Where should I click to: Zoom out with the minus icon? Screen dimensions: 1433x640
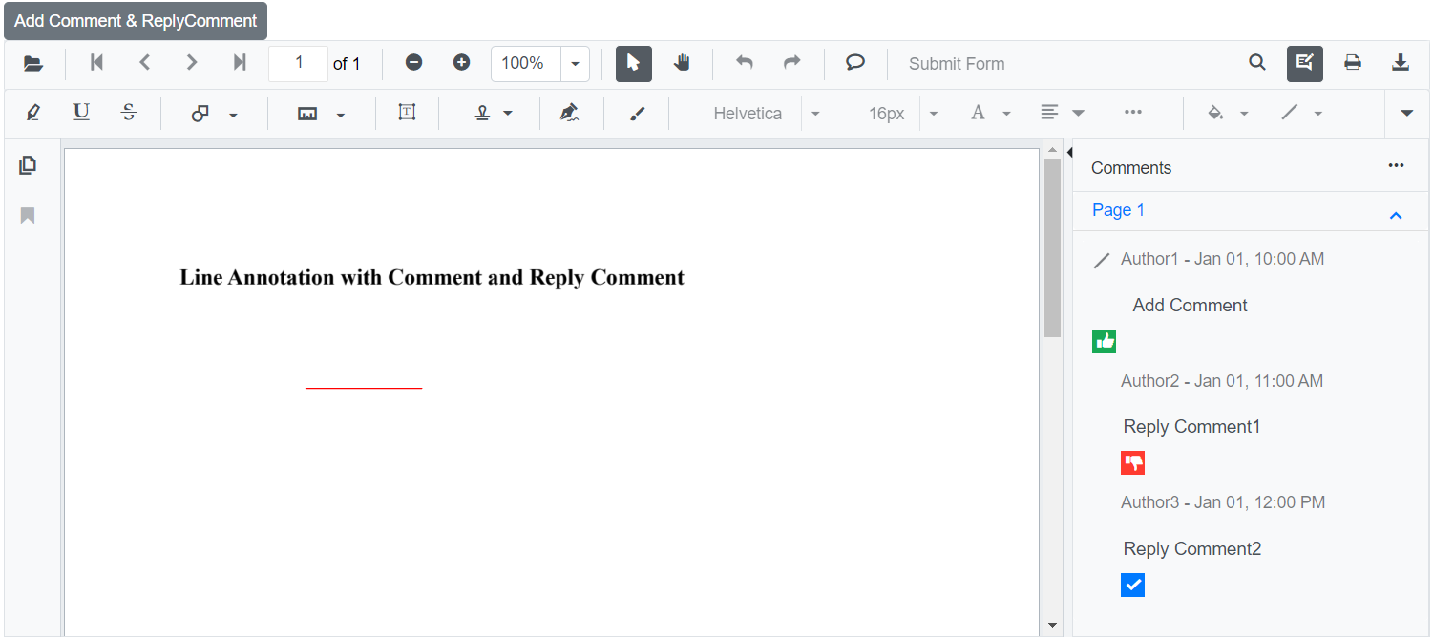point(413,63)
